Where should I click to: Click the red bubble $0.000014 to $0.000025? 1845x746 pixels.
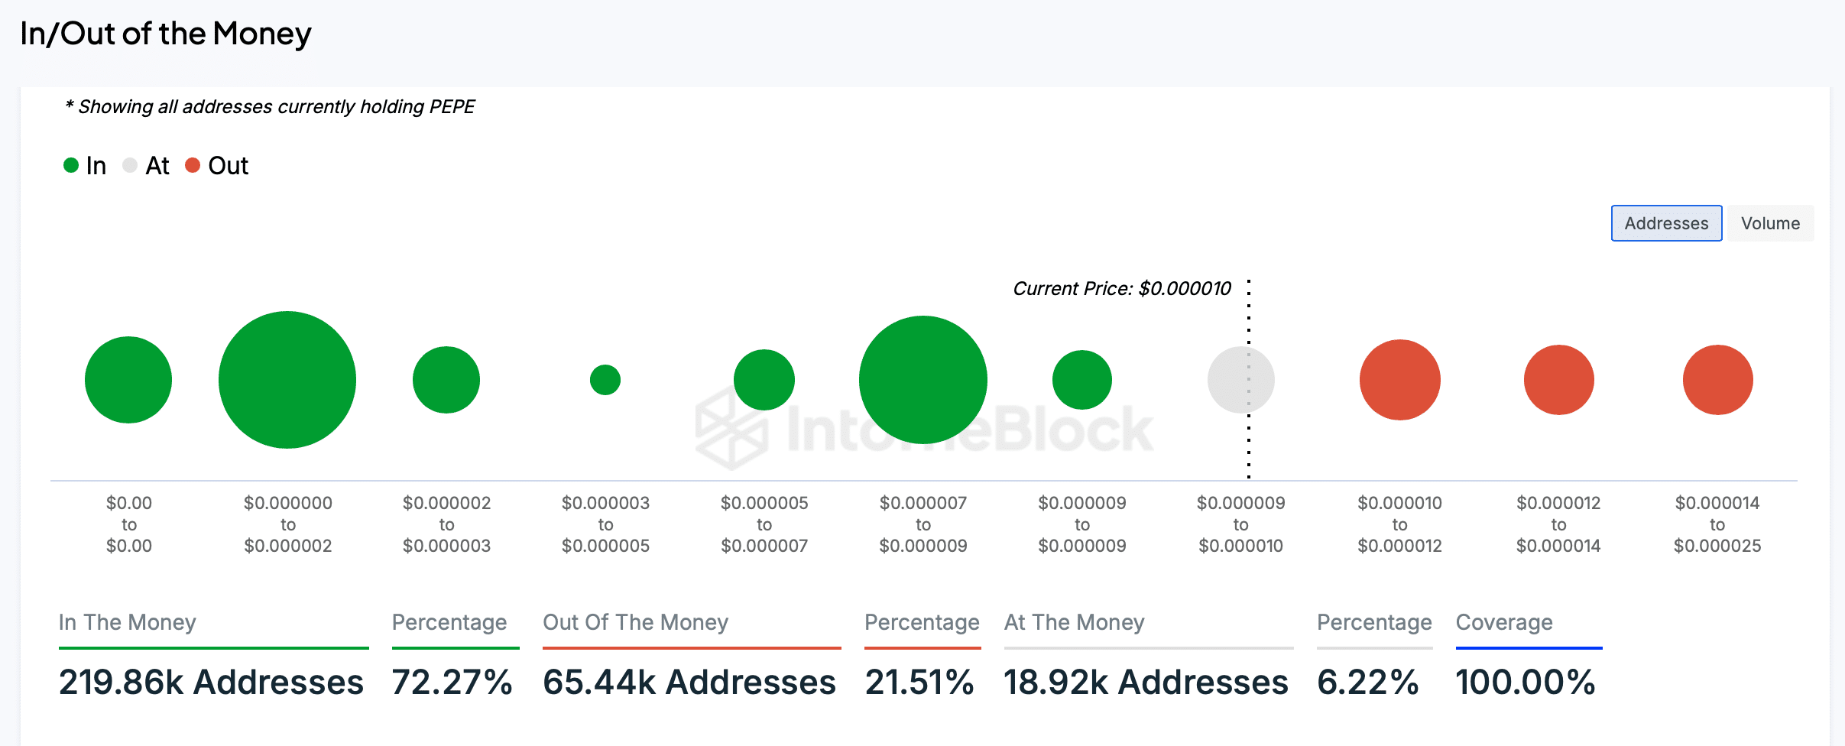pyautogui.click(x=1718, y=380)
